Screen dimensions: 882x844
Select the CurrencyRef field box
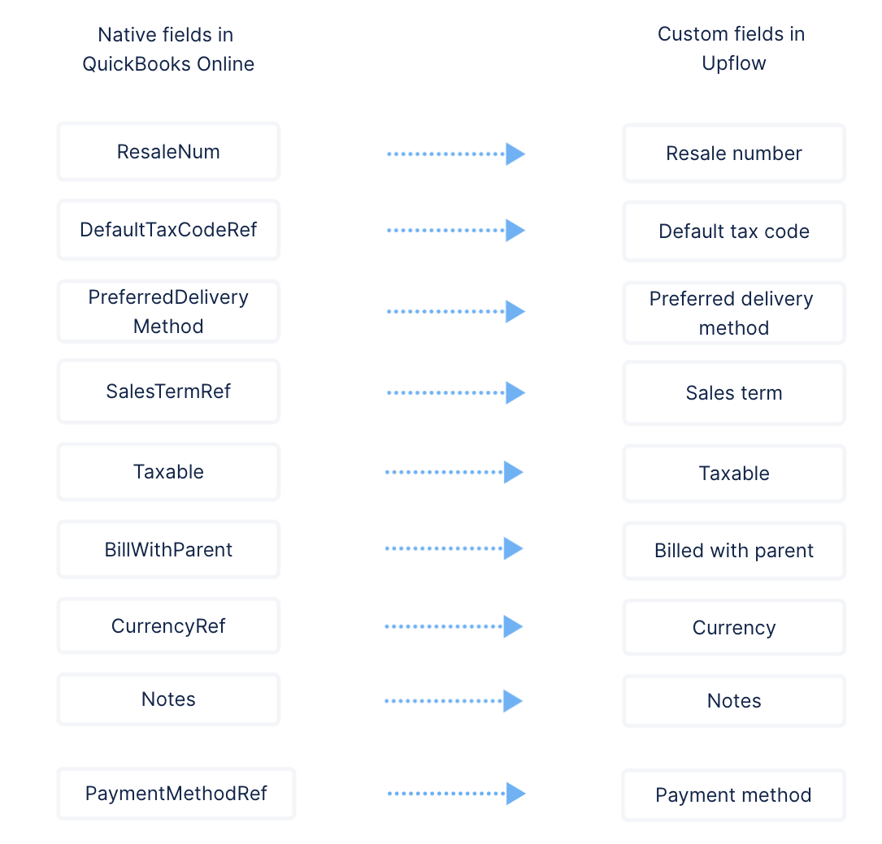point(168,625)
